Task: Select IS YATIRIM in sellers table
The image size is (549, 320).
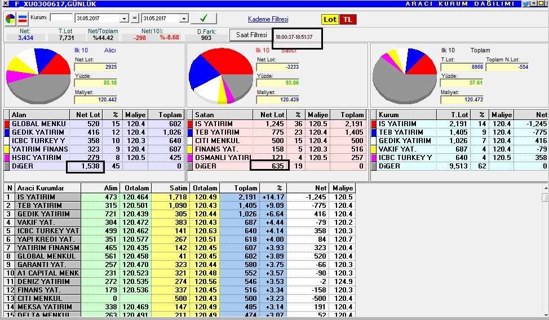Action: coord(277,124)
